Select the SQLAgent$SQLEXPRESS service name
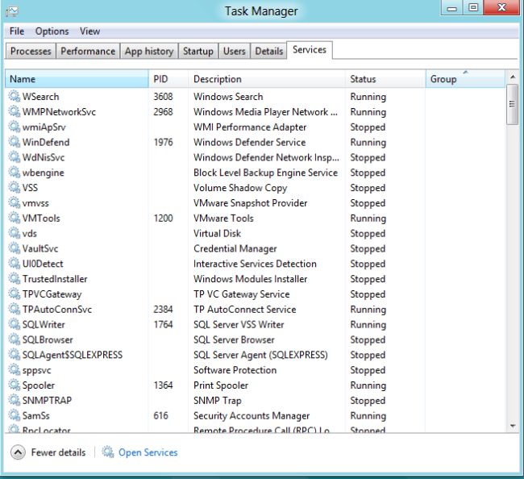 tap(73, 355)
